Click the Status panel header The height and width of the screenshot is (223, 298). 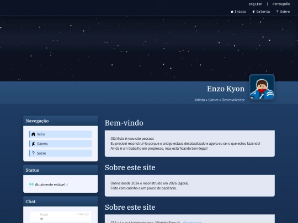[61, 170]
